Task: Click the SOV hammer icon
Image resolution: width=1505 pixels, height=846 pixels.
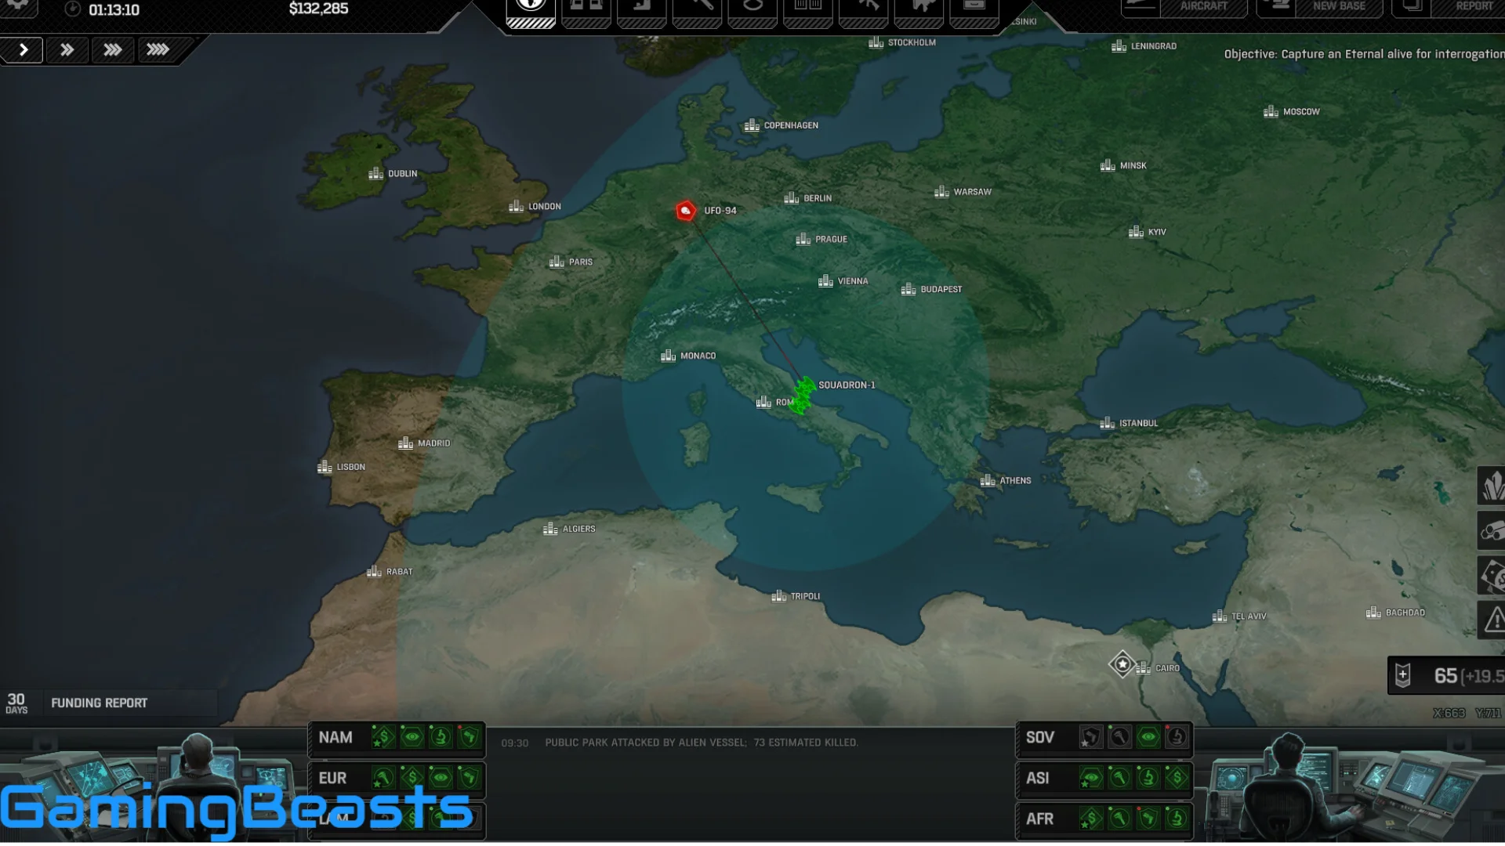Action: tap(1119, 737)
